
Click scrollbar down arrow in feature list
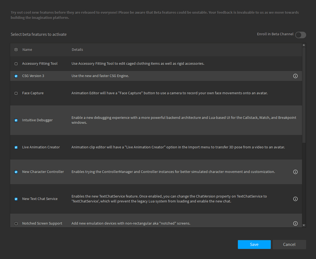point(304,225)
